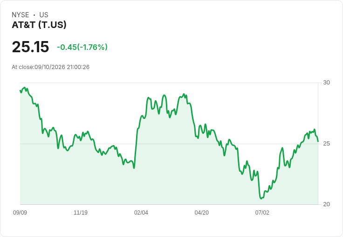The height and width of the screenshot is (237, 343).
Task: Select the NYSE exchange label
Action: [21, 15]
